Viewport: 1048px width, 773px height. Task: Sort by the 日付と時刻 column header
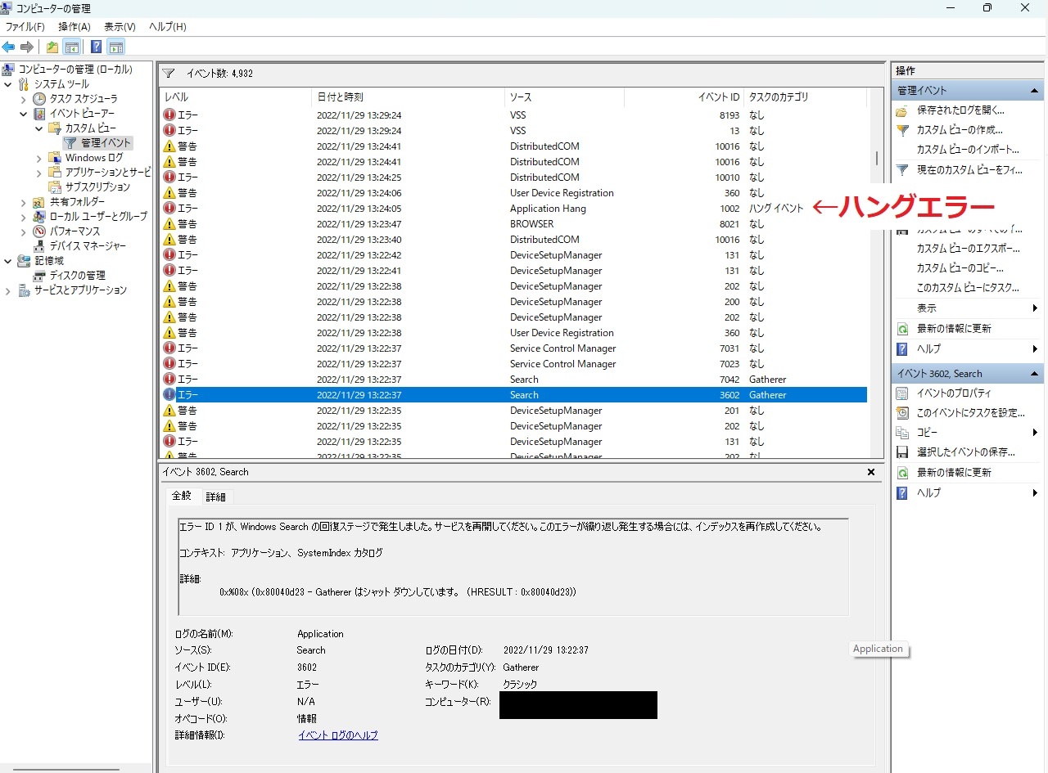pos(409,97)
